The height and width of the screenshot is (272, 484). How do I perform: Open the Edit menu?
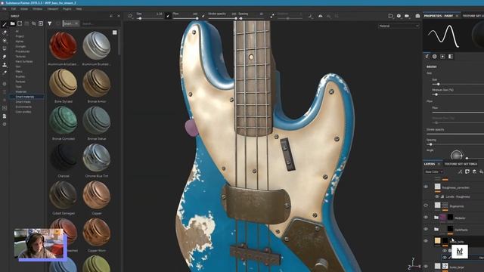click(14, 9)
